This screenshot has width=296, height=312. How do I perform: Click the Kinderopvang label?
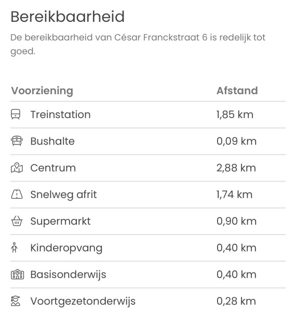66,248
